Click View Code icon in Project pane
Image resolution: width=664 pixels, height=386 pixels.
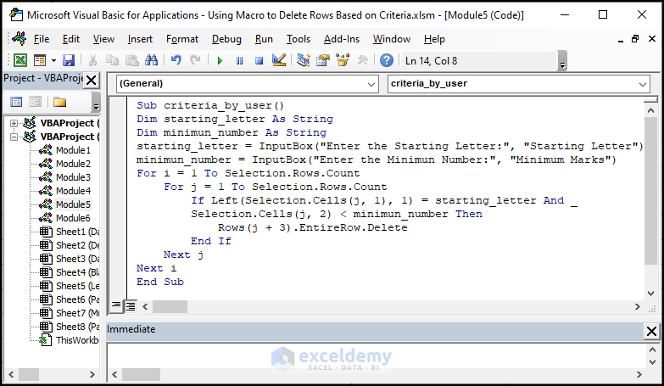(16, 102)
